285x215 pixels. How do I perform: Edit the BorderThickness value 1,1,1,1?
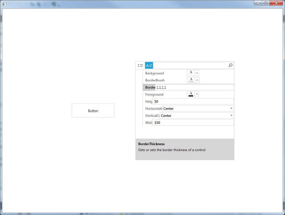[x=195, y=87]
